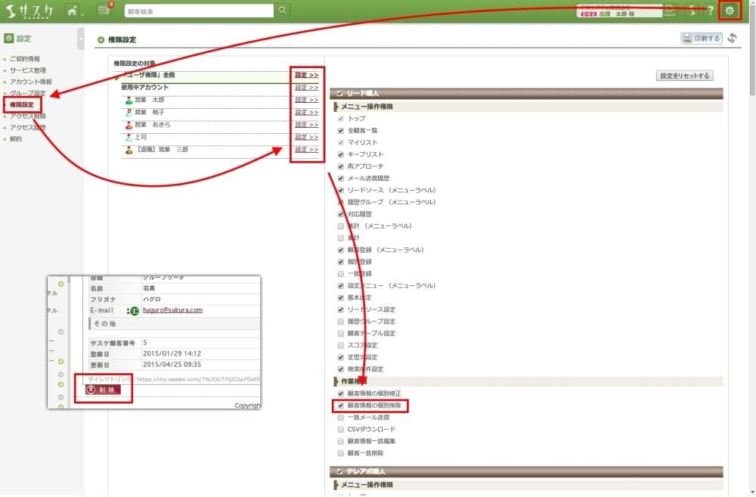Open the notifications message icon
This screenshot has width=756, height=497.
tap(104, 11)
